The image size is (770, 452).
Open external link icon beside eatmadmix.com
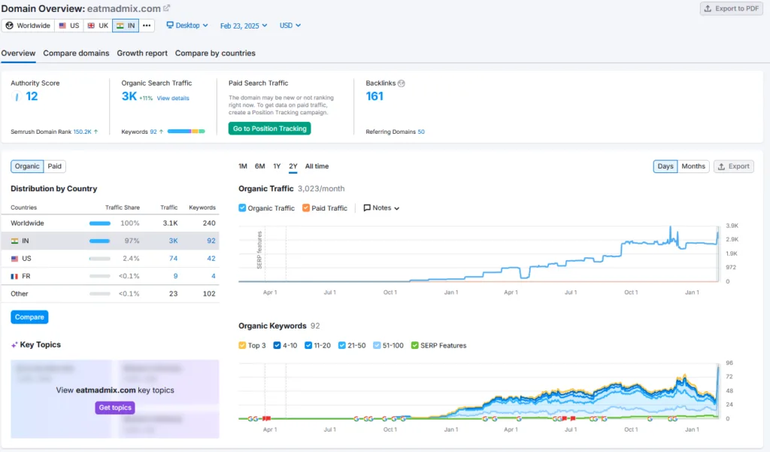pos(166,8)
